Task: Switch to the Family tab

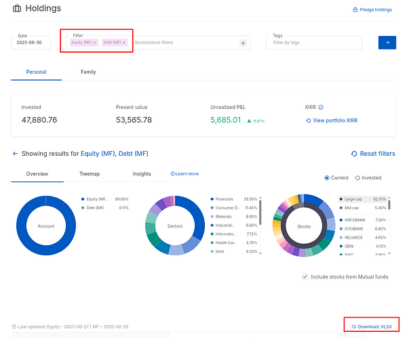Action: (88, 72)
